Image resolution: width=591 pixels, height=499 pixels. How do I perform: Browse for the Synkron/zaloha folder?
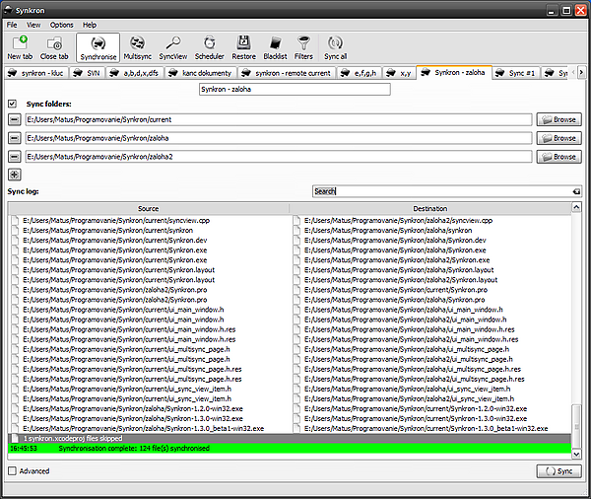(558, 138)
